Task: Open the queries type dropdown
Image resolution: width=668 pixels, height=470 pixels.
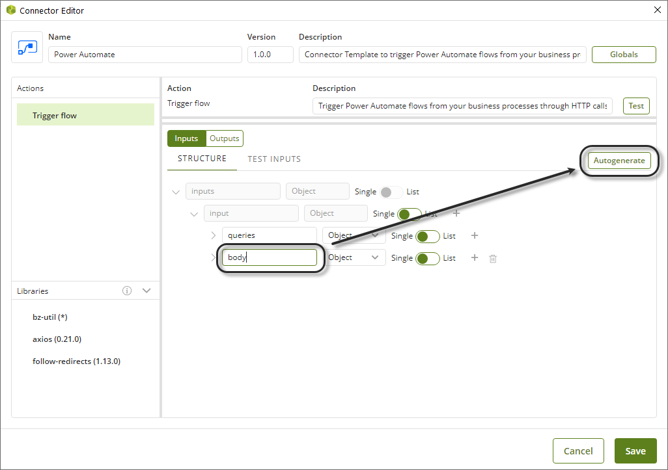Action: 354,235
